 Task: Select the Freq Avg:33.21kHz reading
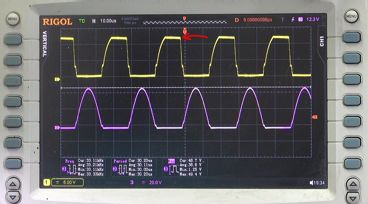tap(91, 165)
